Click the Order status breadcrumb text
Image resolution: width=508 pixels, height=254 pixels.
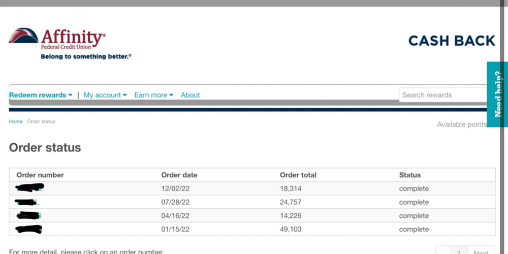[41, 121]
